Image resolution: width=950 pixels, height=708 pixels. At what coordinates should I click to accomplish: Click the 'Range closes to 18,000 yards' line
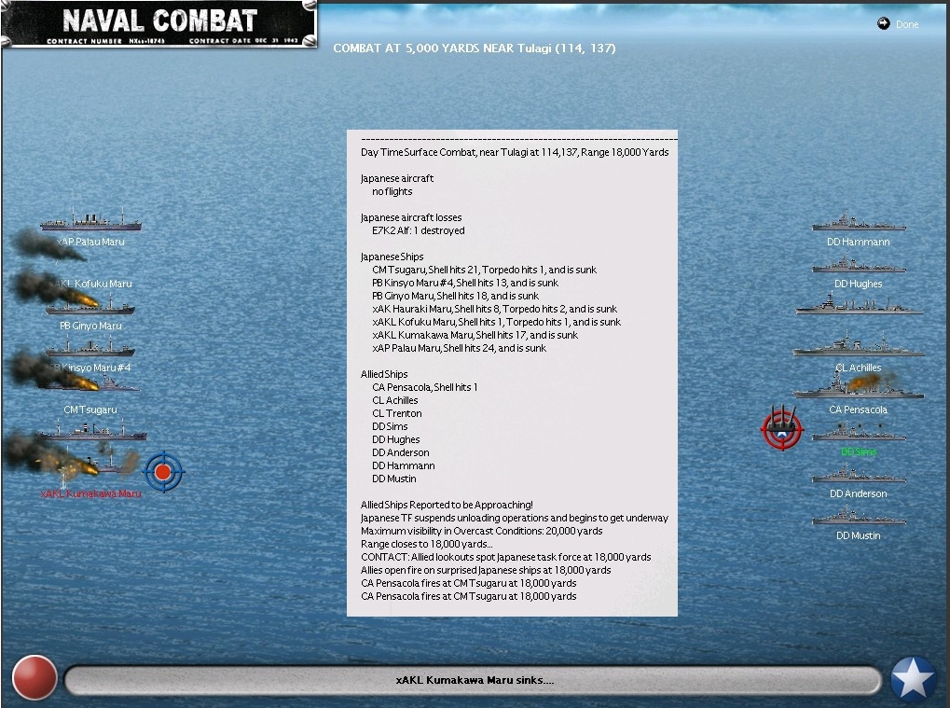[427, 545]
